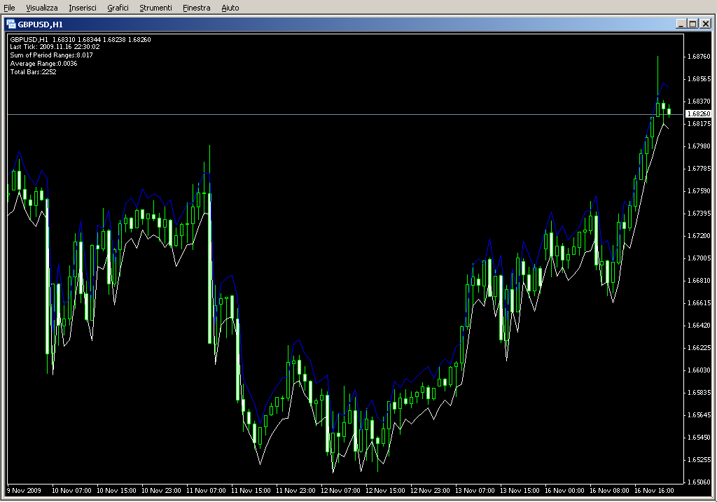Viewport: 717px width, 502px height.
Task: Click the current price label 1.68260
Action: coord(699,114)
